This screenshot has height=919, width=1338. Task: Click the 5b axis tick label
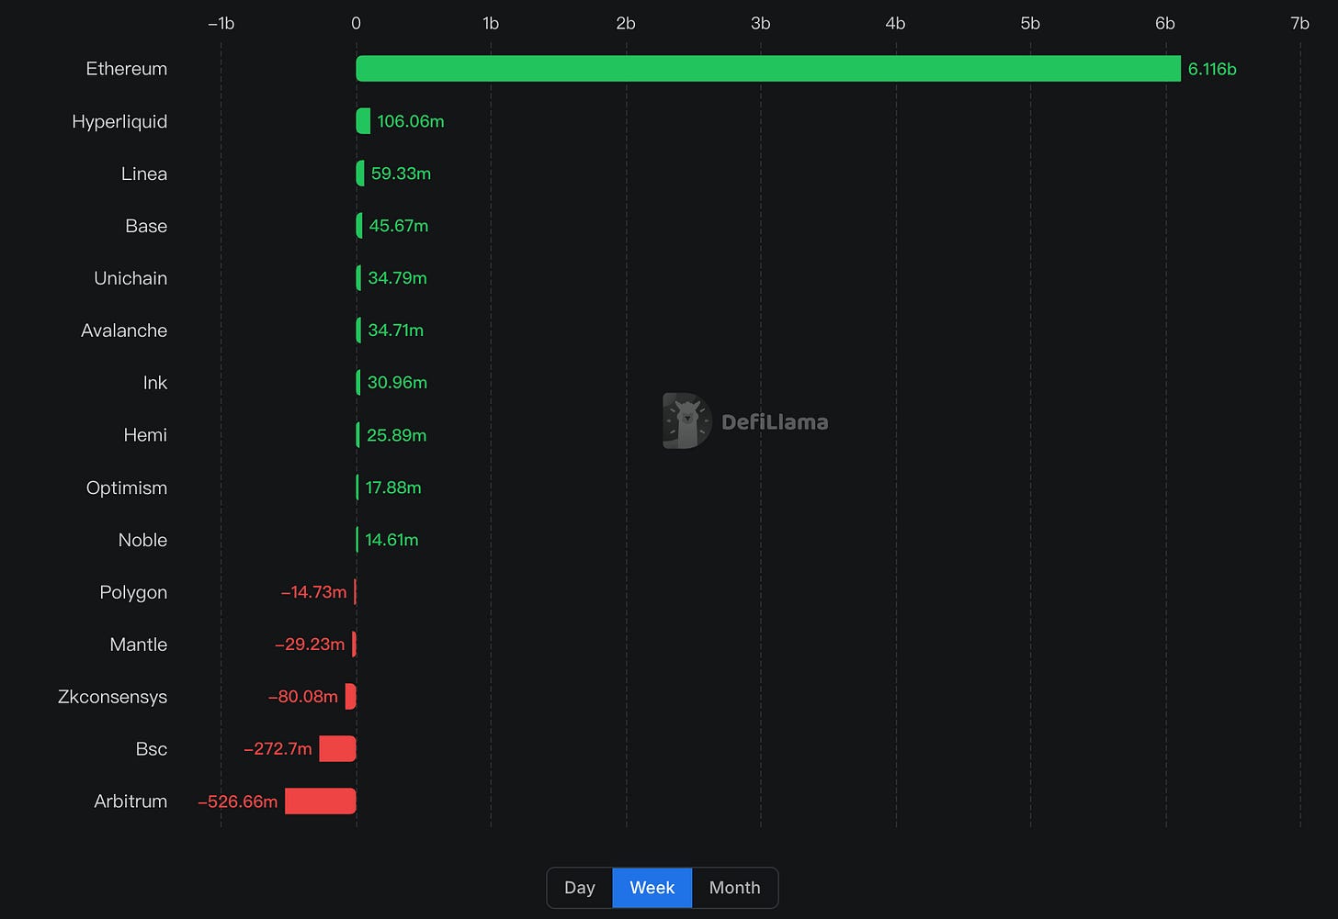[1030, 24]
